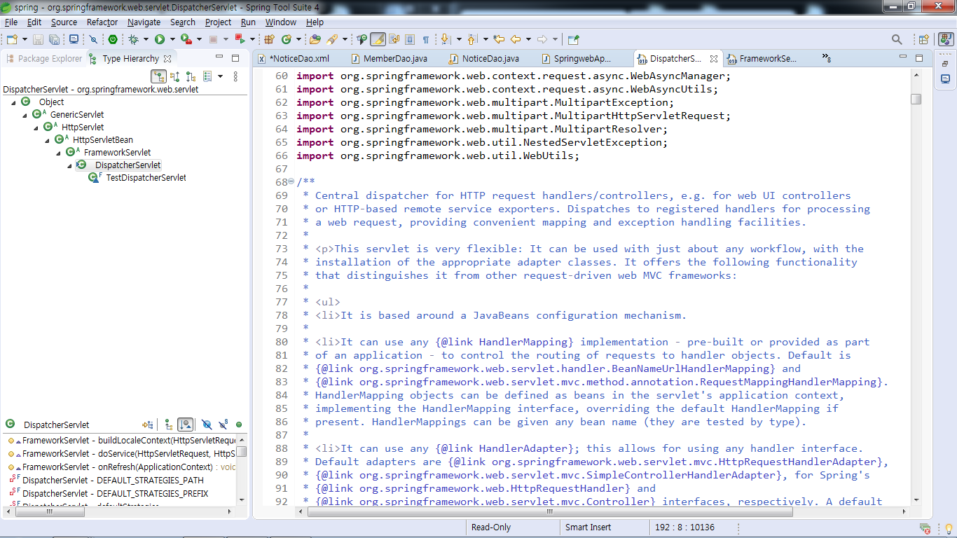This screenshot has width=957, height=538.
Task: Click the Next Annotation icon
Action: click(x=446, y=39)
